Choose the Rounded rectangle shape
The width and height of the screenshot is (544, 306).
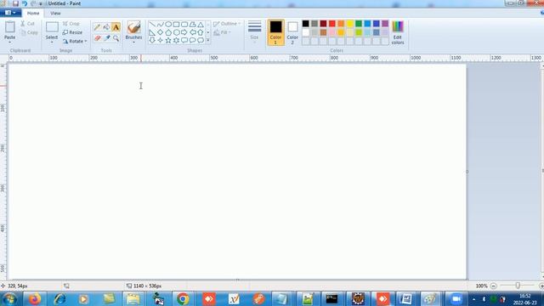[184, 25]
